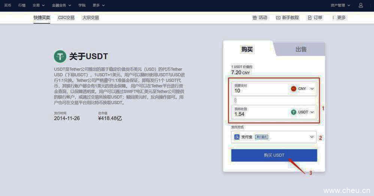The image size is (374, 196).
Task: Switch to the 大宗交易 tab
Action: pyautogui.click(x=90, y=18)
